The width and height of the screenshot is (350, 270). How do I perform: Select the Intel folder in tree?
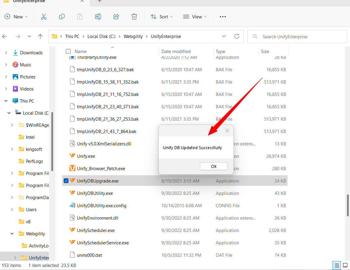(30, 137)
